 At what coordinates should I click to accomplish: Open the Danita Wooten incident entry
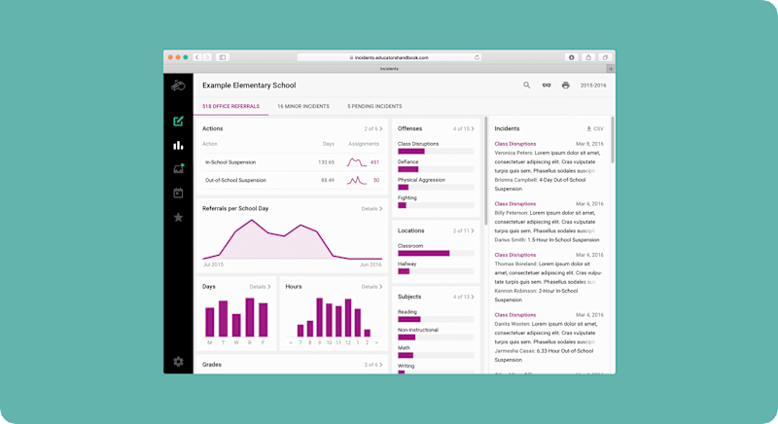[x=548, y=337]
